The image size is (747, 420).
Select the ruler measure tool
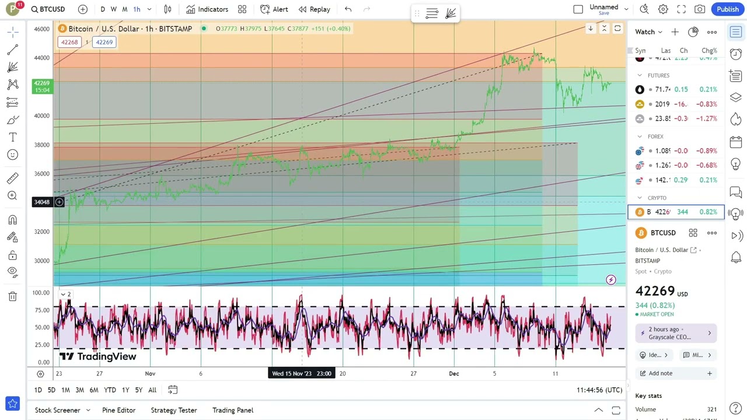[x=12, y=178]
